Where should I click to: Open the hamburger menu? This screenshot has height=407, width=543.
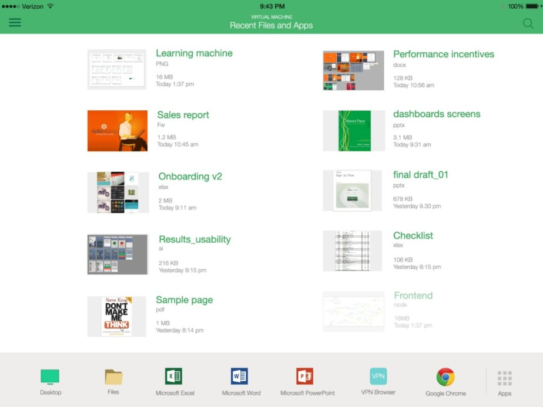pyautogui.click(x=15, y=22)
